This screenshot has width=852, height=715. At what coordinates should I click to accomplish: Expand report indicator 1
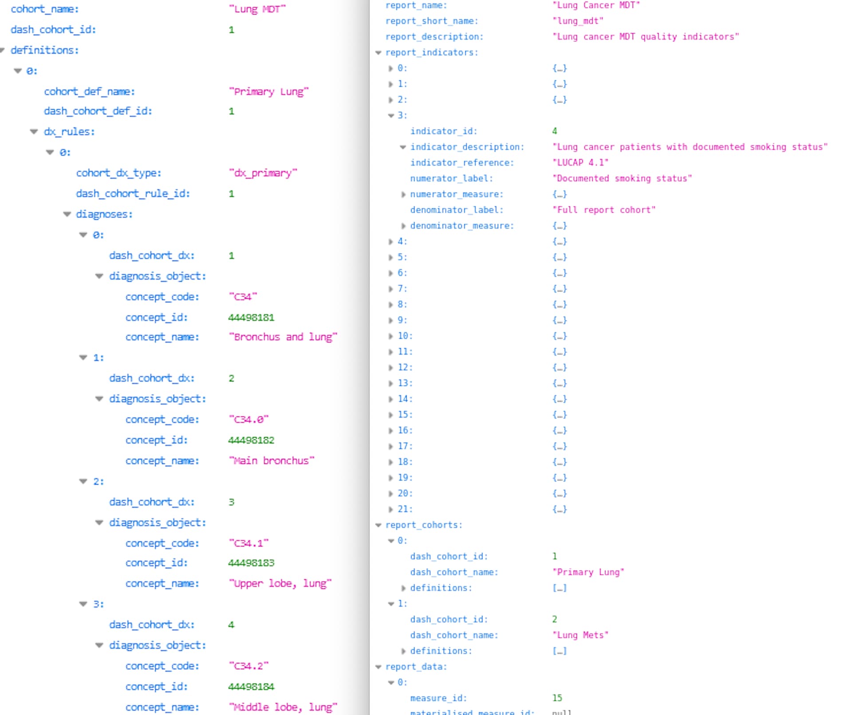pyautogui.click(x=390, y=84)
